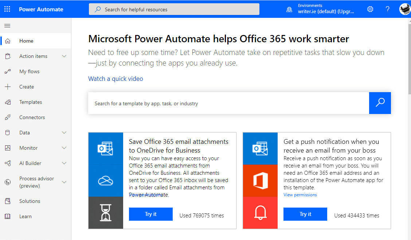The width and height of the screenshot is (411, 240).
Task: Click the Outlook icon on the push notification card
Action: 260,149
